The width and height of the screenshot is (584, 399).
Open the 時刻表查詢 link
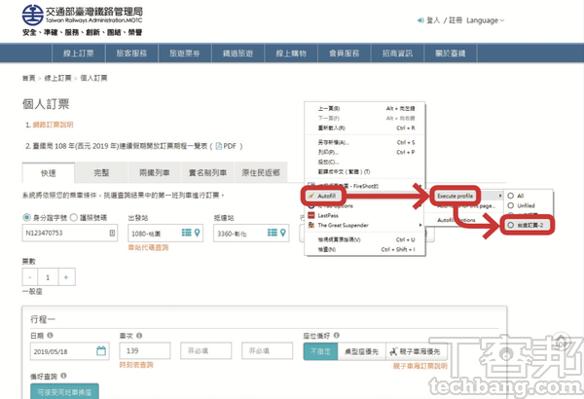coord(136,365)
